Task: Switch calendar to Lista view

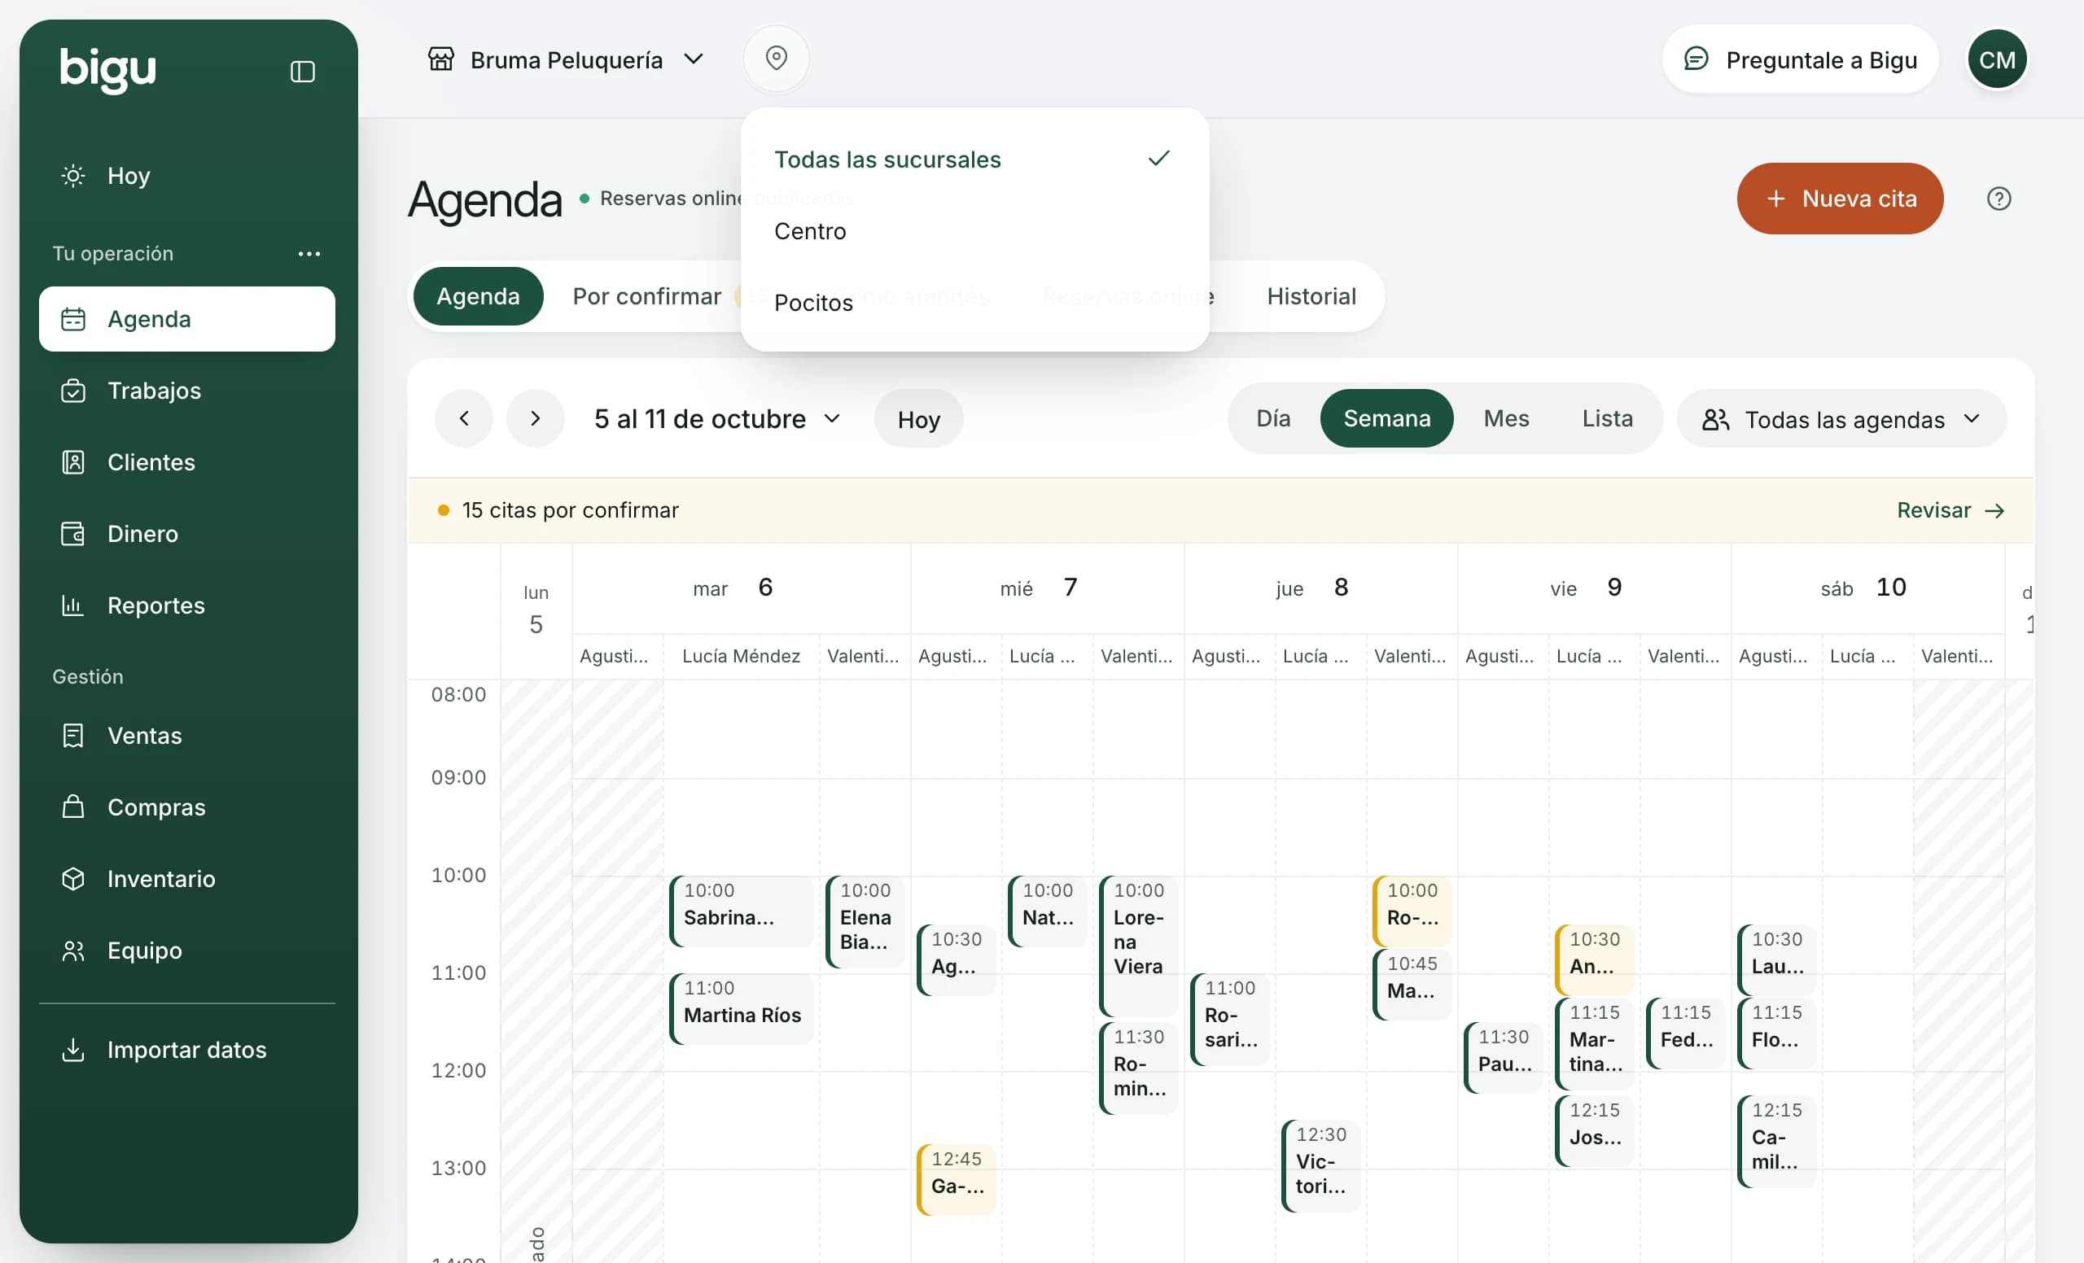Action: click(x=1607, y=418)
